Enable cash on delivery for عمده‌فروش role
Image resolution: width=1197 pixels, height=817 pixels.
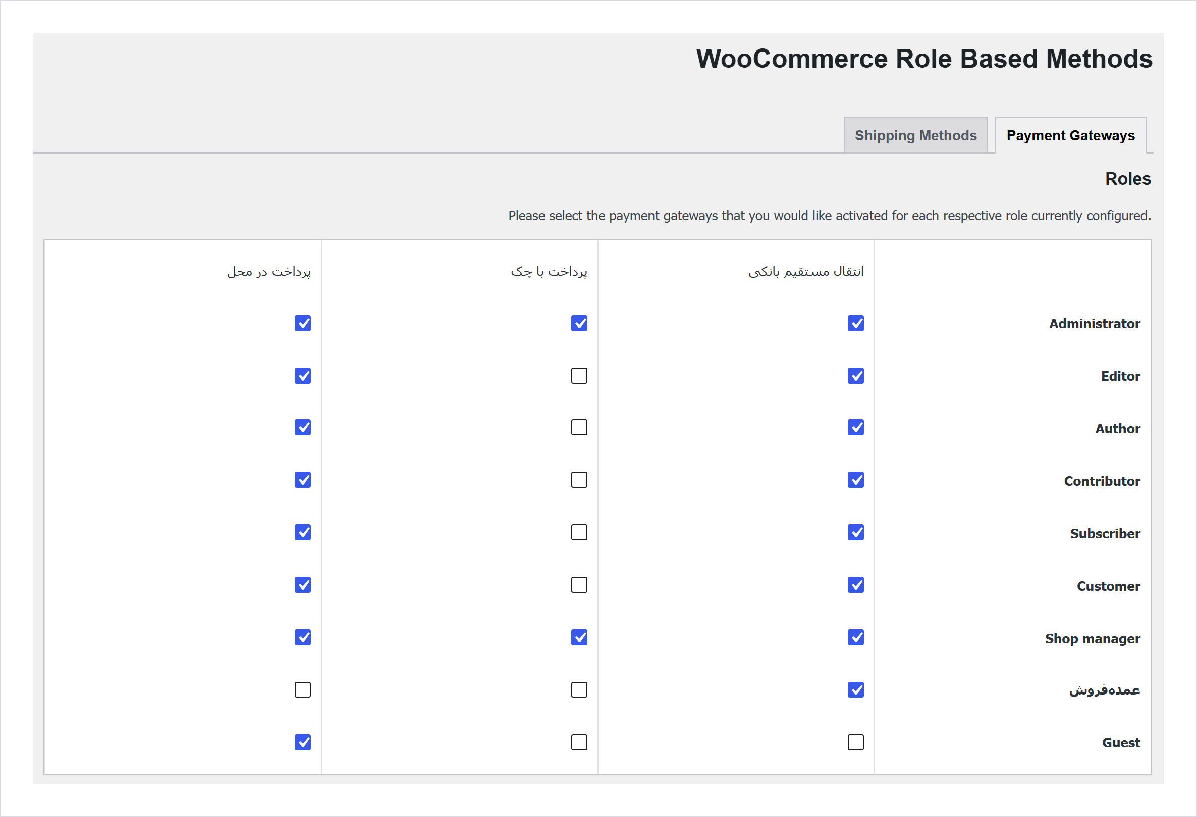point(302,690)
